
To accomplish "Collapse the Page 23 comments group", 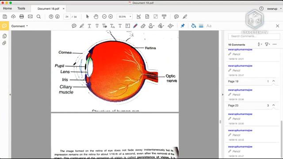I will pos(274,105).
